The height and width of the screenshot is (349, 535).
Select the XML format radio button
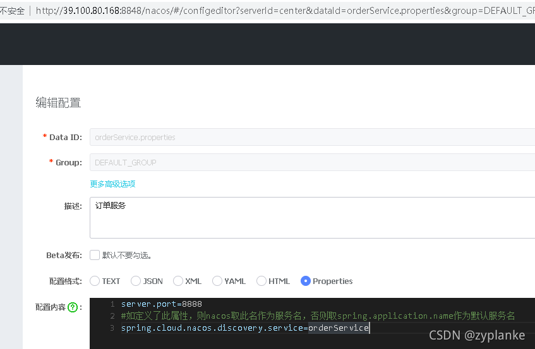tap(178, 281)
